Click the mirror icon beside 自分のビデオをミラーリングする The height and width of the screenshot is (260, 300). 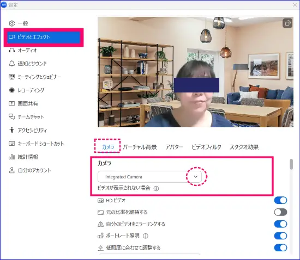pyautogui.click(x=100, y=224)
